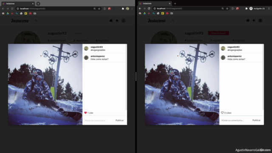This screenshot has height=153, width=272.
Task: Focus the search field in left window's Instaclone header
Action: click(x=68, y=21)
